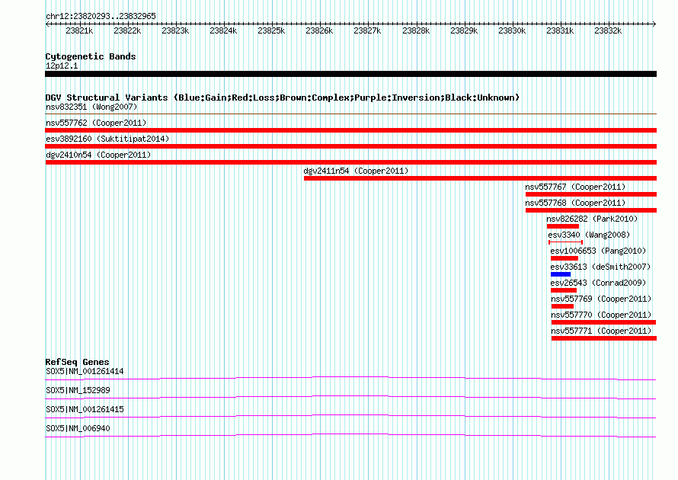The width and height of the screenshot is (678, 480).
Task: Click the DGV Structural Variants track title
Action: tap(282, 98)
